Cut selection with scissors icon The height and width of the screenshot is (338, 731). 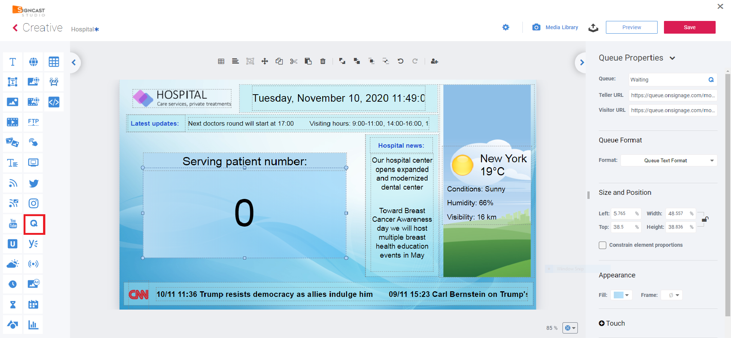(x=294, y=61)
